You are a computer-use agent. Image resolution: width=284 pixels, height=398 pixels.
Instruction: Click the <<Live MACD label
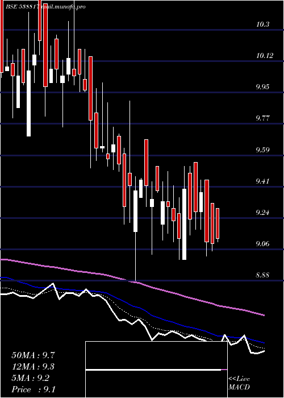(239, 383)
